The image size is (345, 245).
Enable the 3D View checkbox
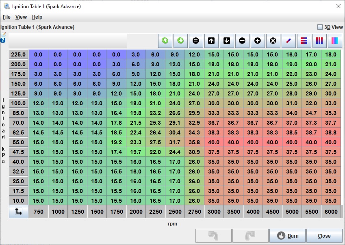[320, 27]
